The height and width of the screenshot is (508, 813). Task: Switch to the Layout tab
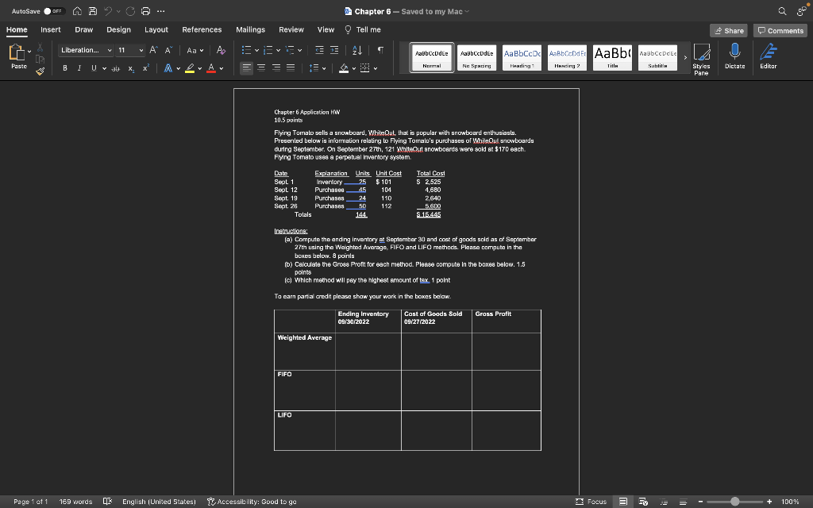pyautogui.click(x=156, y=29)
